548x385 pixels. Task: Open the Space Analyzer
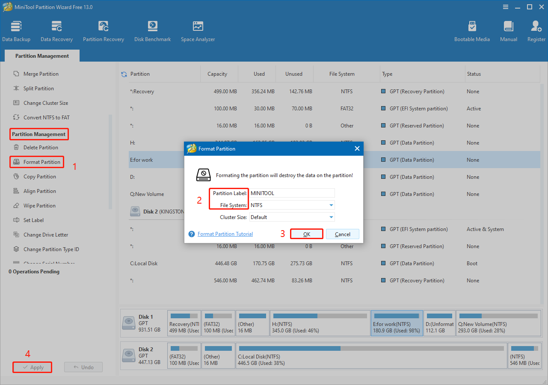pos(198,30)
